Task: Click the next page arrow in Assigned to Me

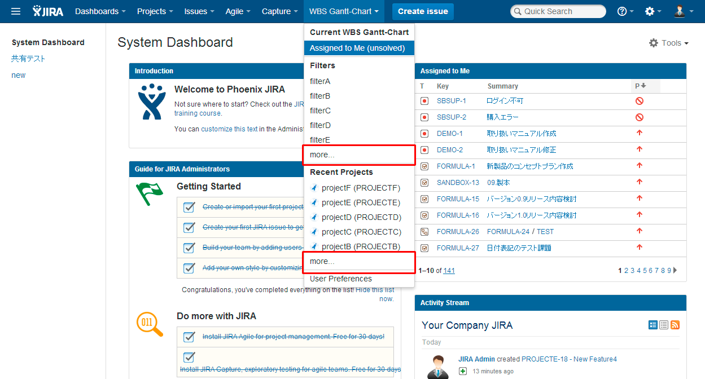Action: (676, 270)
